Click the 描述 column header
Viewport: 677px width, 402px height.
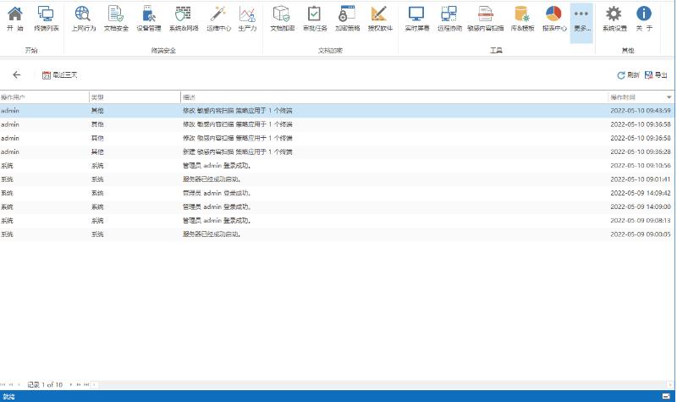click(x=389, y=97)
